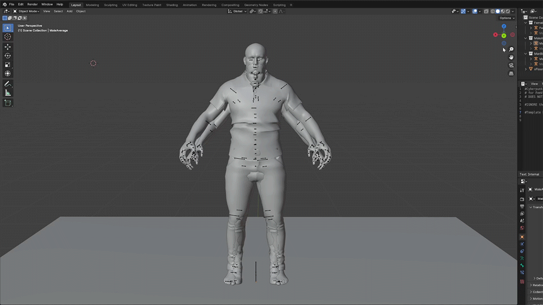Pick the Scale tool
The width and height of the screenshot is (543, 305).
8,64
